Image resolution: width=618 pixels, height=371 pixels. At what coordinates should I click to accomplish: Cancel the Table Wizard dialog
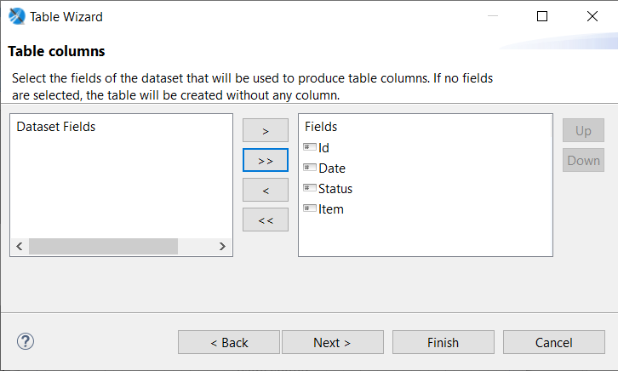[x=554, y=342]
